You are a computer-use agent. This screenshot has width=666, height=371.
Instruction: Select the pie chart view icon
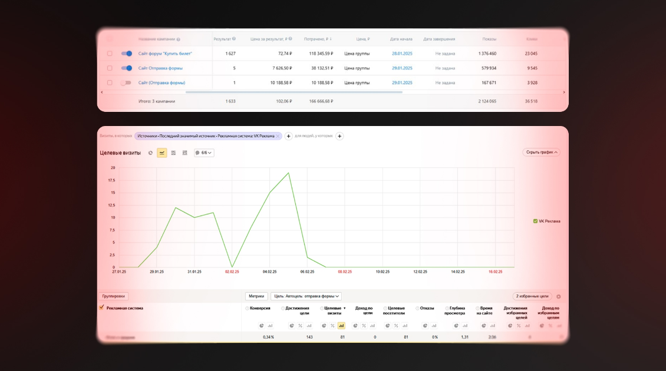(150, 153)
